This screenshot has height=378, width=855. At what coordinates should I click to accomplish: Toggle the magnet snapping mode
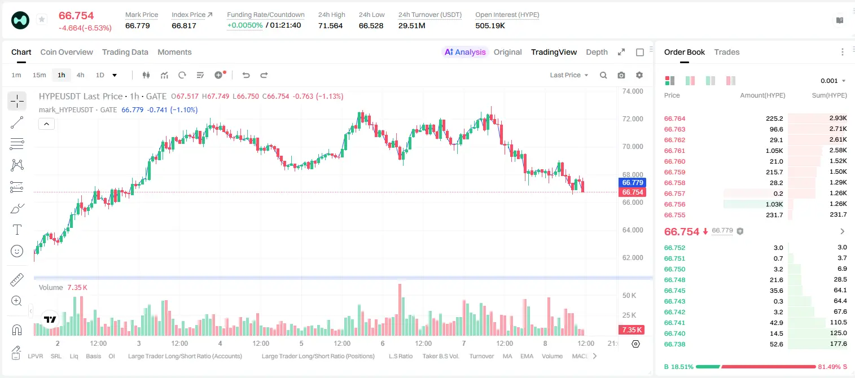[x=17, y=329]
